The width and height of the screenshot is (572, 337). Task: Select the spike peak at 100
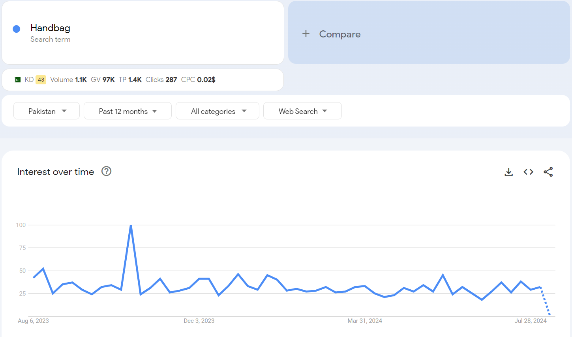[x=131, y=225]
